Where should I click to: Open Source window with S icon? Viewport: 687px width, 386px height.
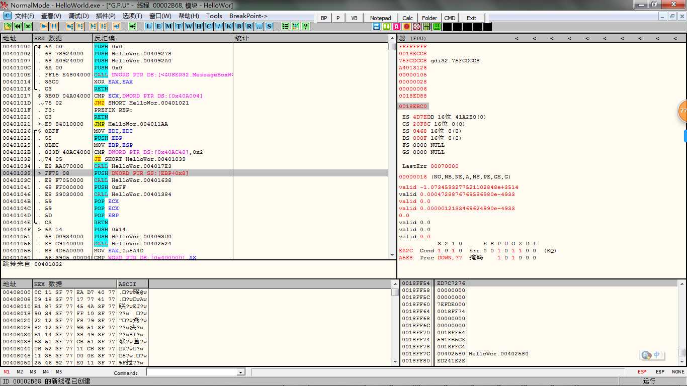[270, 26]
